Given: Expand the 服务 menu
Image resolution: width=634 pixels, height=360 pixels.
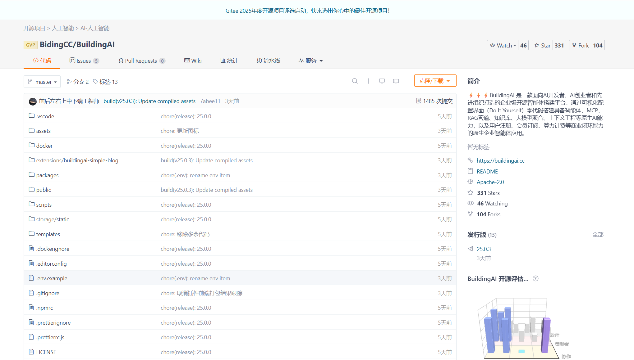Looking at the screenshot, I should coord(311,61).
